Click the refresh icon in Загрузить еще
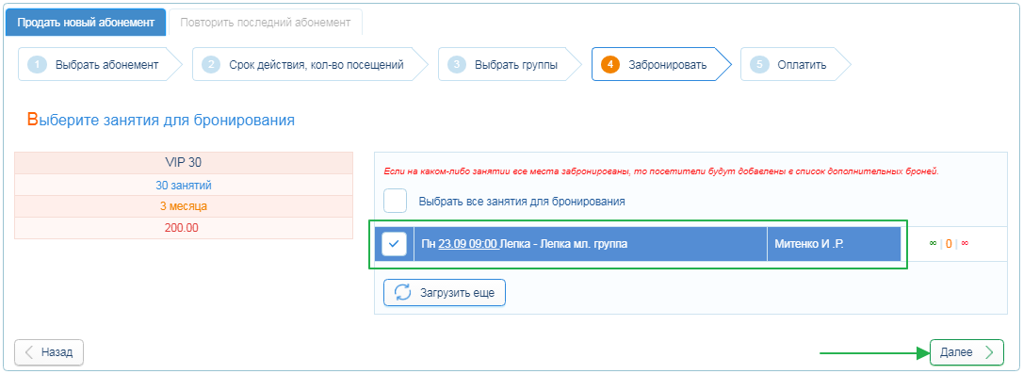 coord(403,292)
